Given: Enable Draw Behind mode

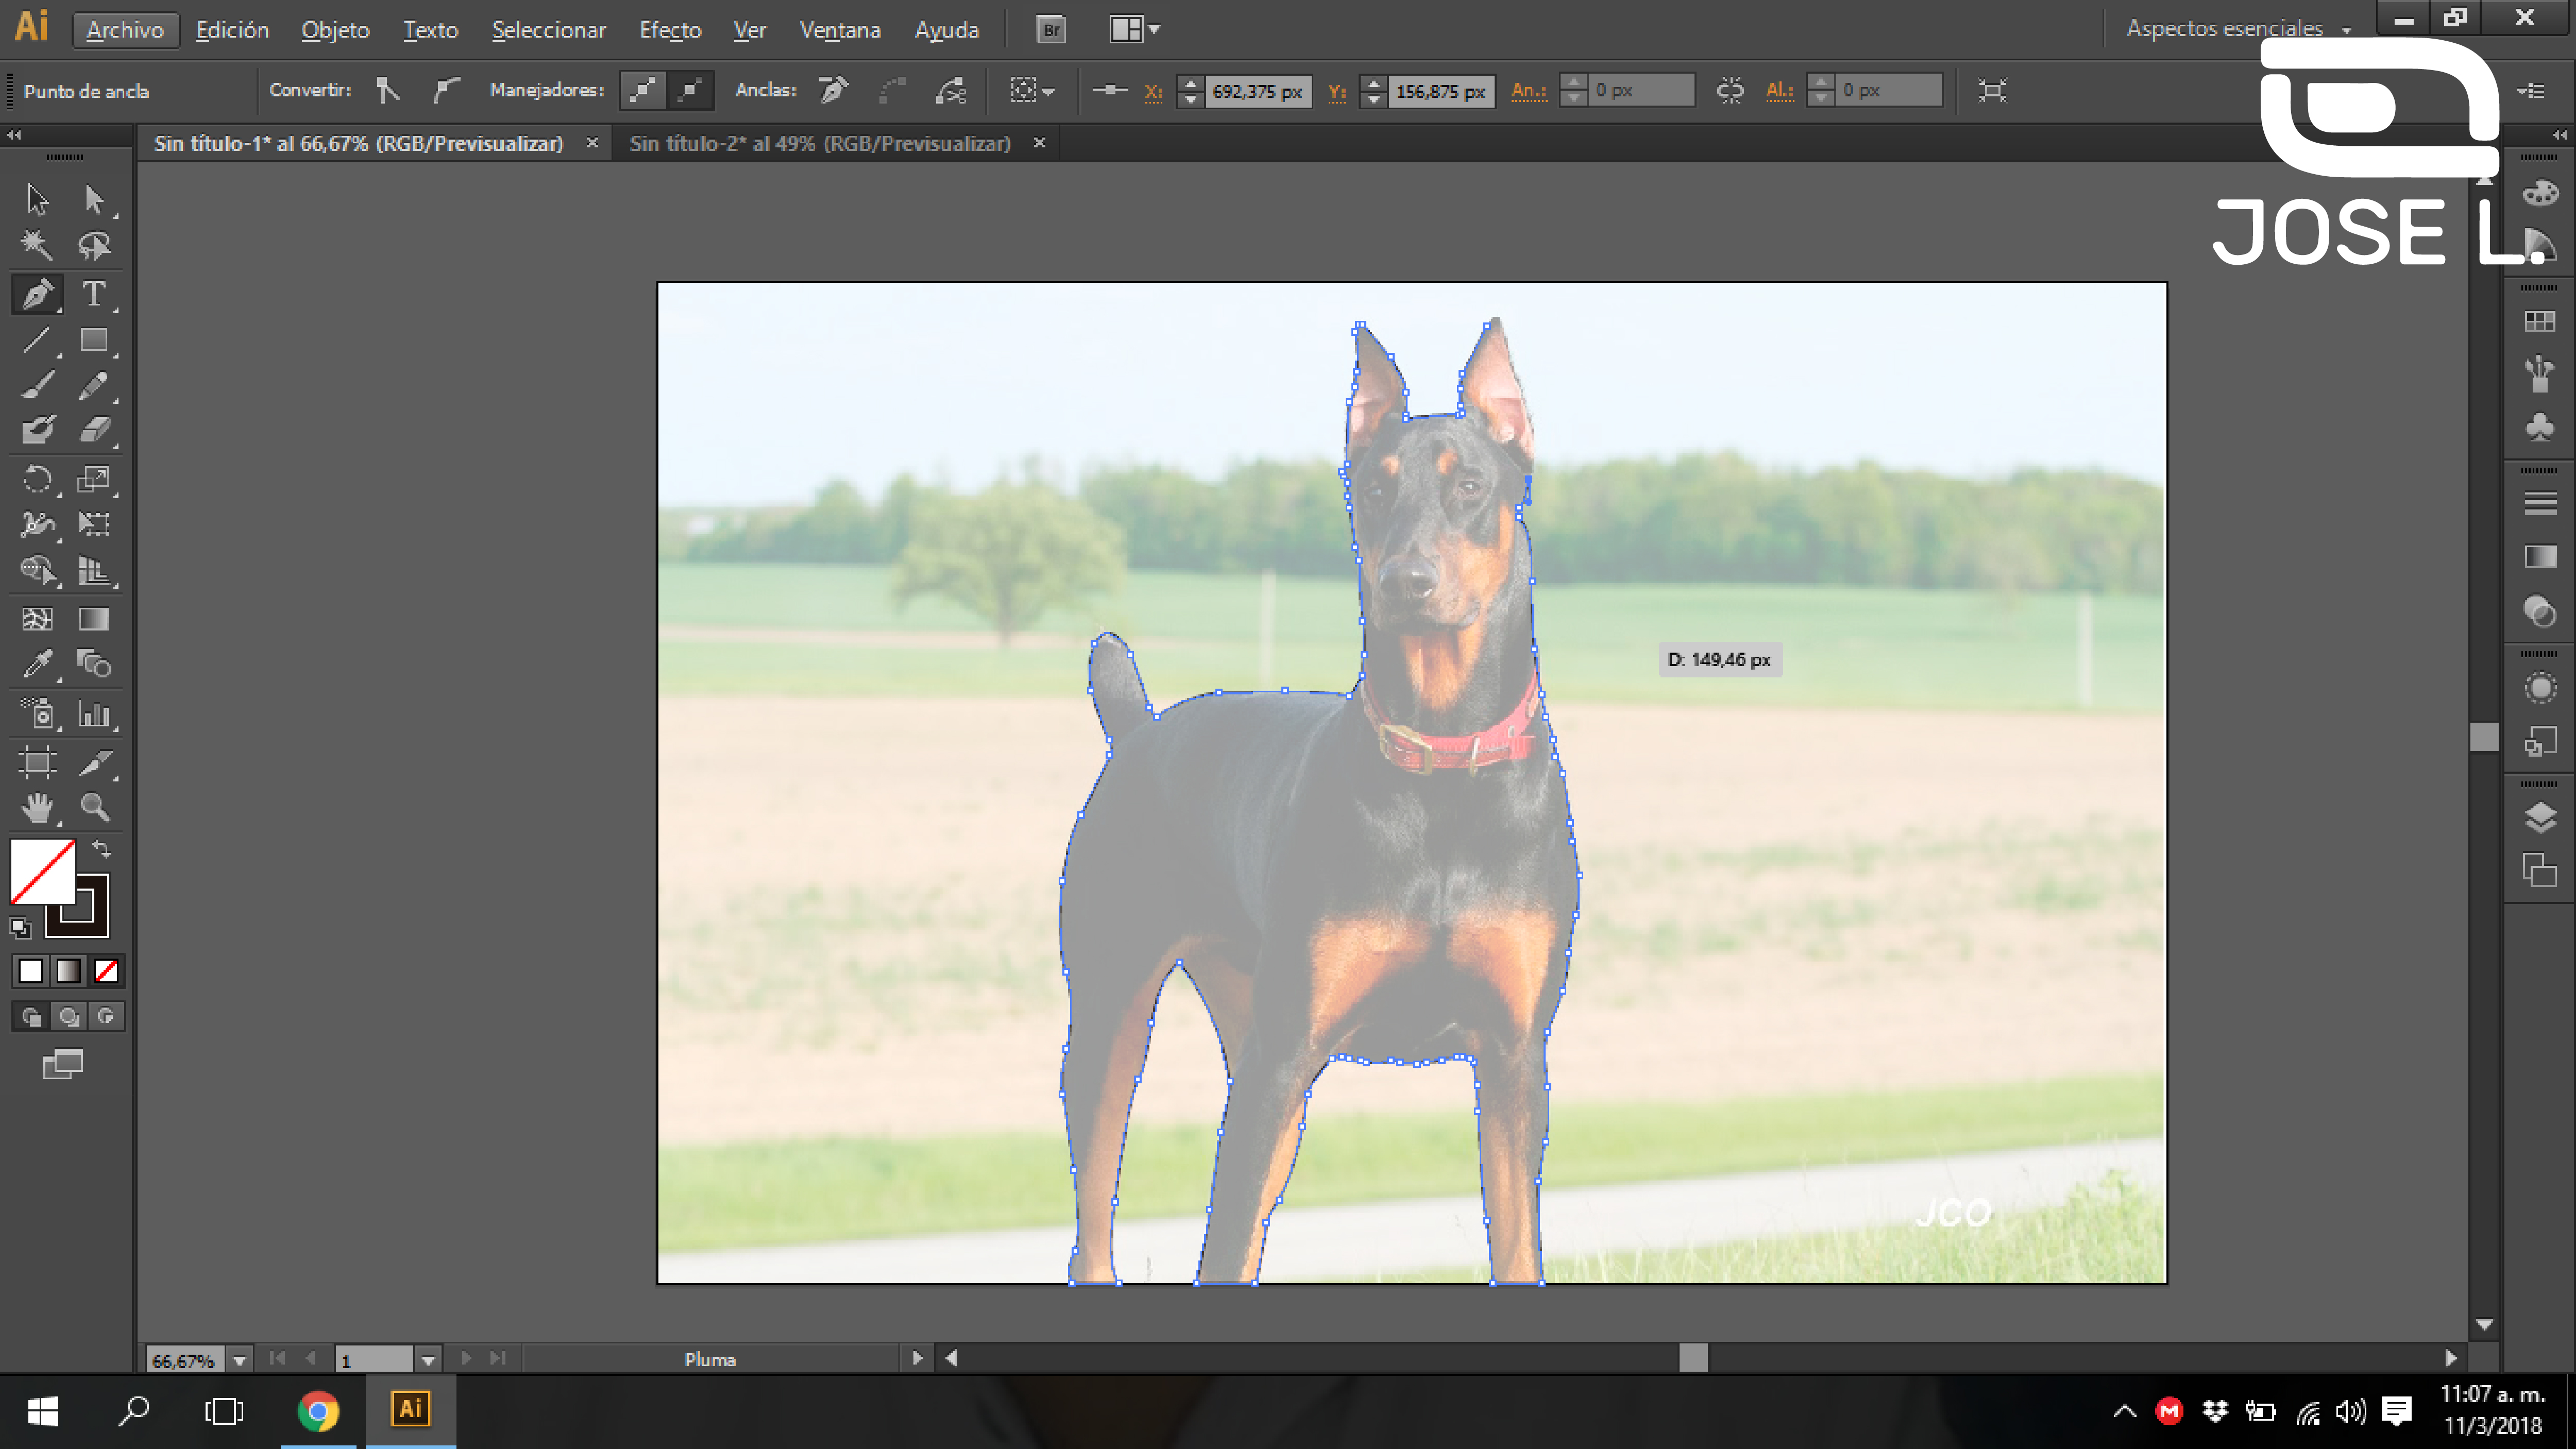Looking at the screenshot, I should click(68, 1017).
